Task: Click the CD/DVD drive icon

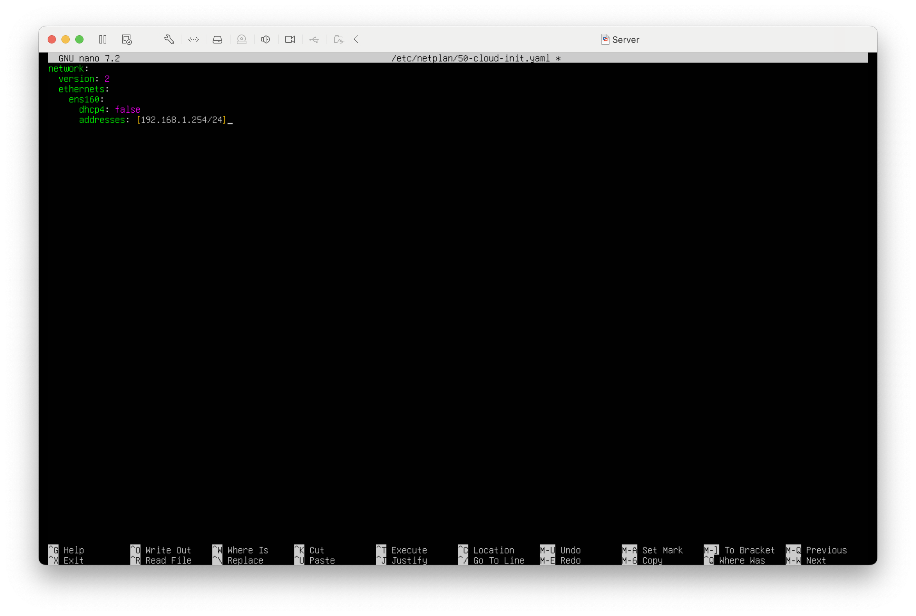Action: tap(242, 39)
